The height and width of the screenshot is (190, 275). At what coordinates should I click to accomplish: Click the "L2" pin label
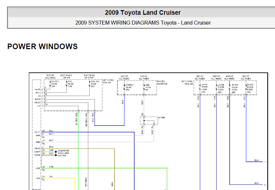39,106
